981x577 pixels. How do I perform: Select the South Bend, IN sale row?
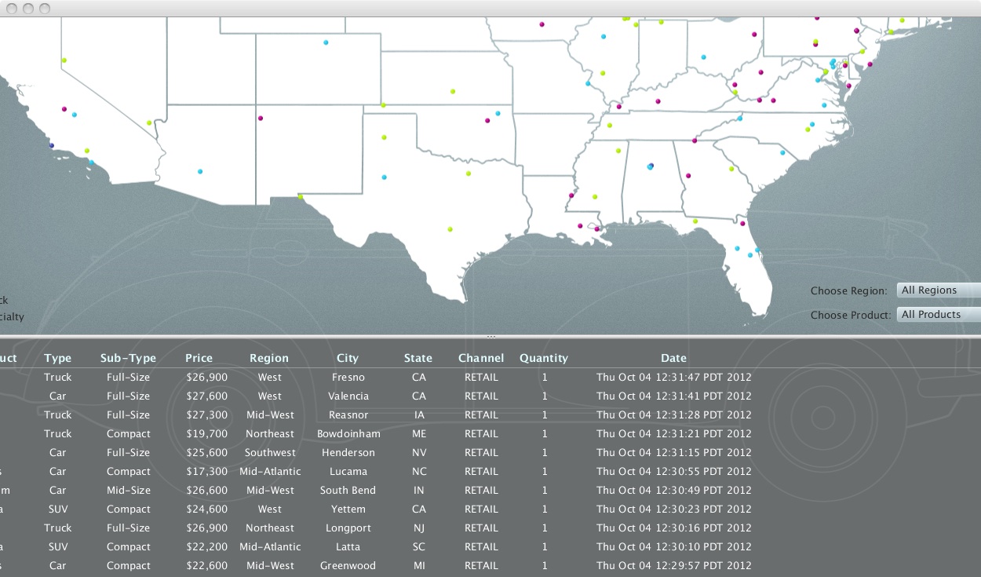348,491
